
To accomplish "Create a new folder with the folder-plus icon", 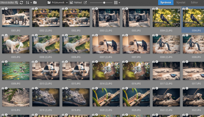I will (x=35, y=3).
